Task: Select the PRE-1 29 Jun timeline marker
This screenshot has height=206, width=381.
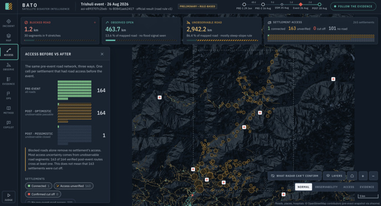Action: click(244, 4)
